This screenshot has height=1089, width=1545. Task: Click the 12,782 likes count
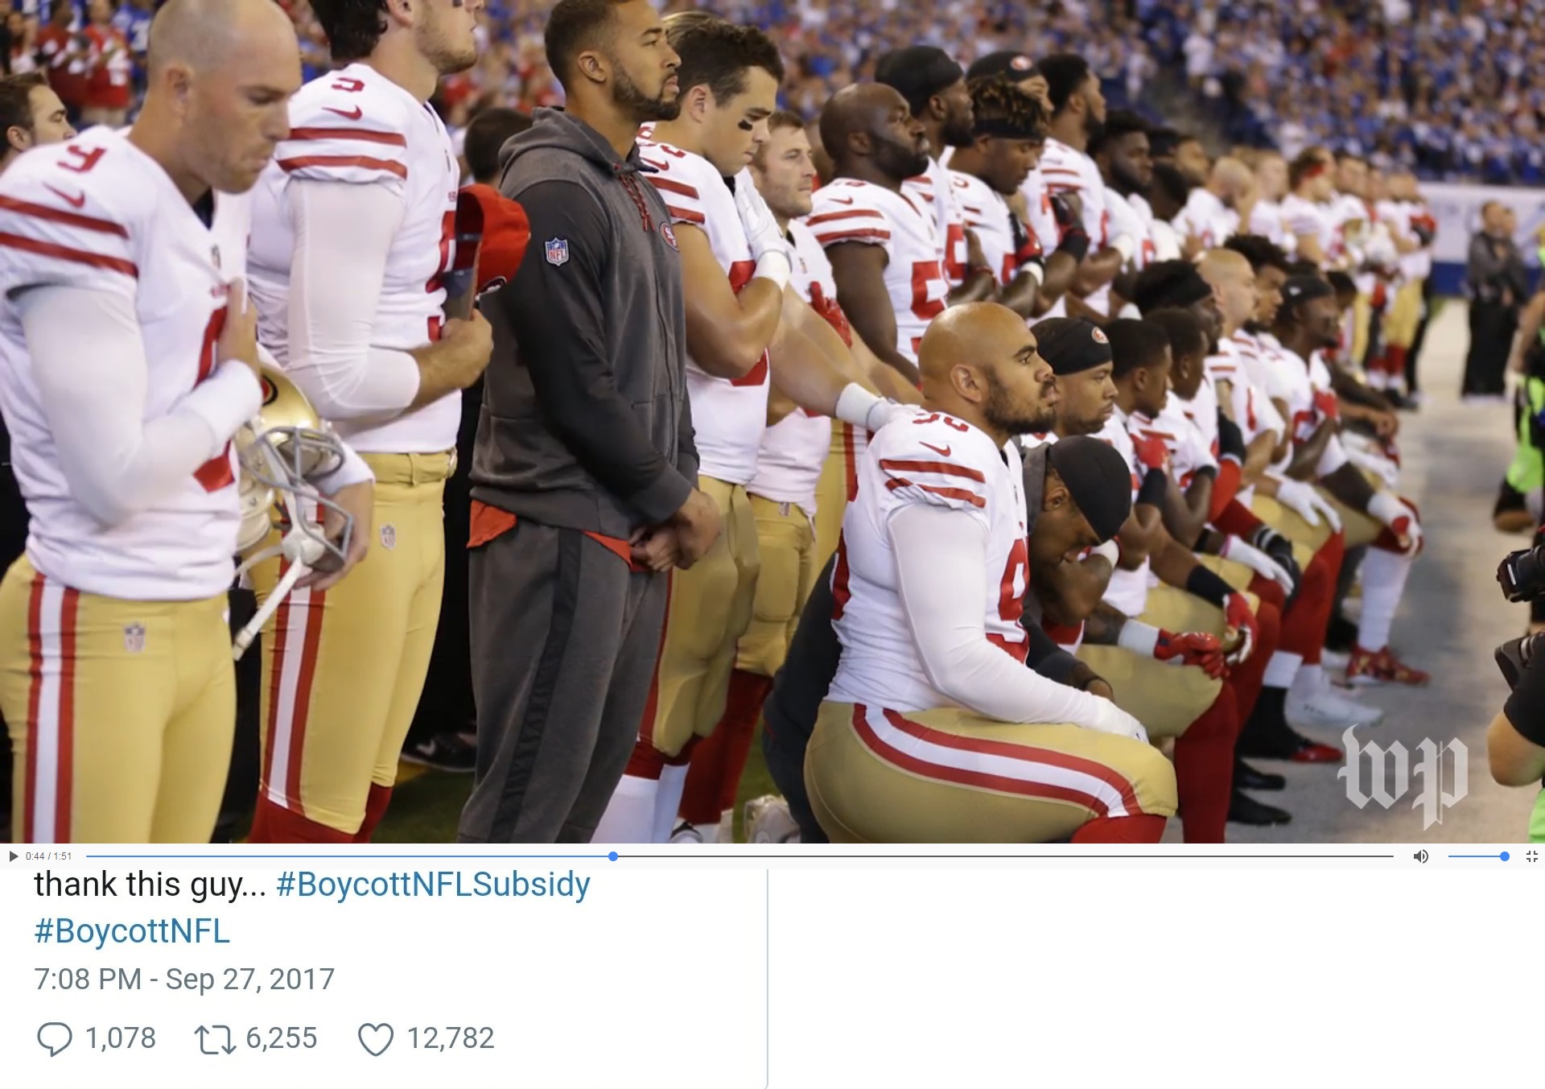pos(451,1038)
